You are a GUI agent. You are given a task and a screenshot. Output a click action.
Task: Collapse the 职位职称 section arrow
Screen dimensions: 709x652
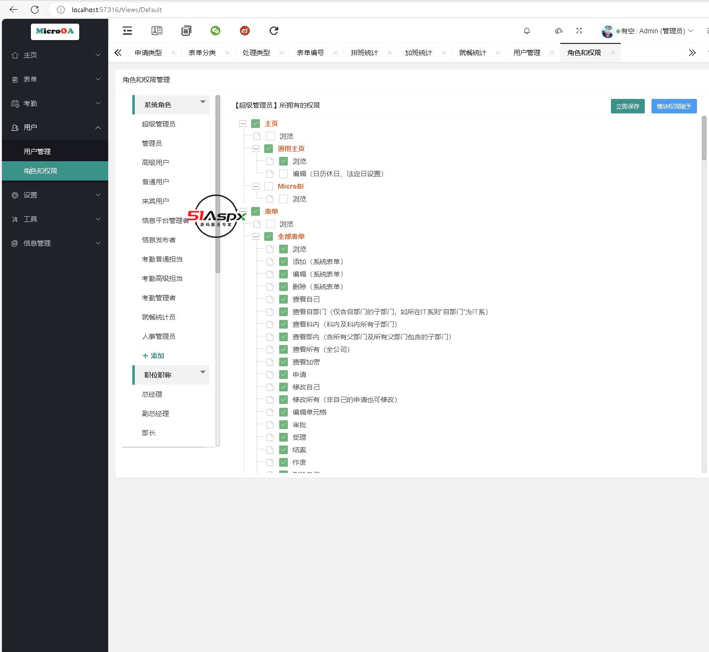pyautogui.click(x=203, y=372)
